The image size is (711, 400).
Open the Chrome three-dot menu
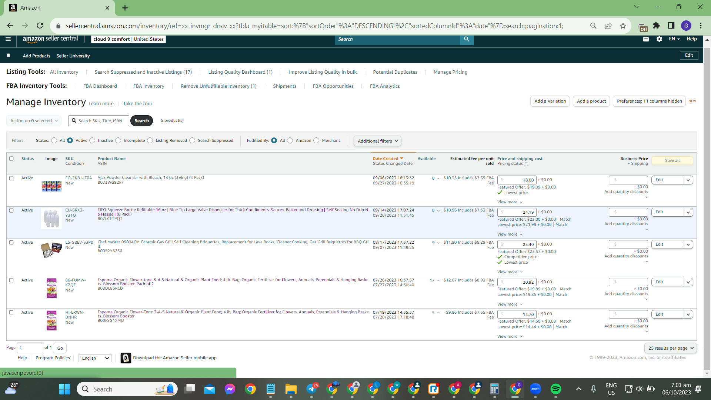point(701,26)
